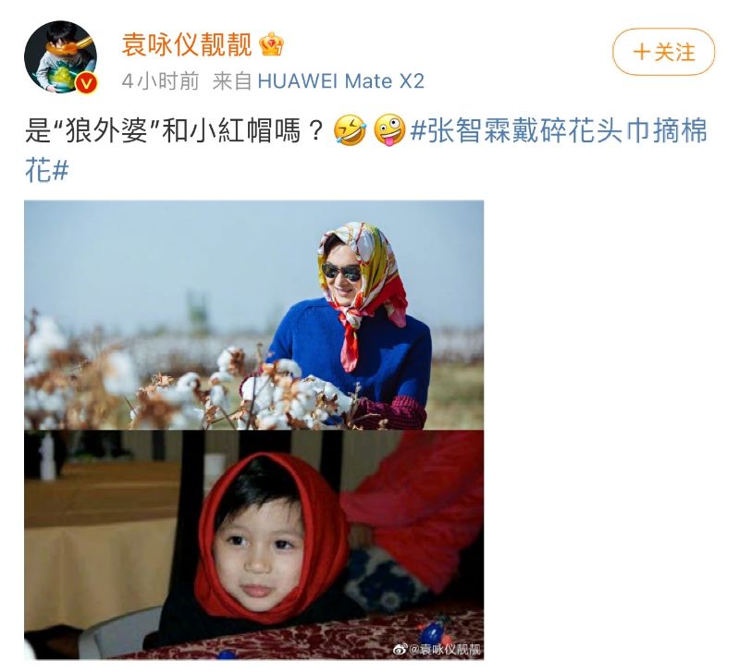Click the @袁咏仪靓靓 watermark text
This screenshot has height=672, width=740.
[x=445, y=650]
